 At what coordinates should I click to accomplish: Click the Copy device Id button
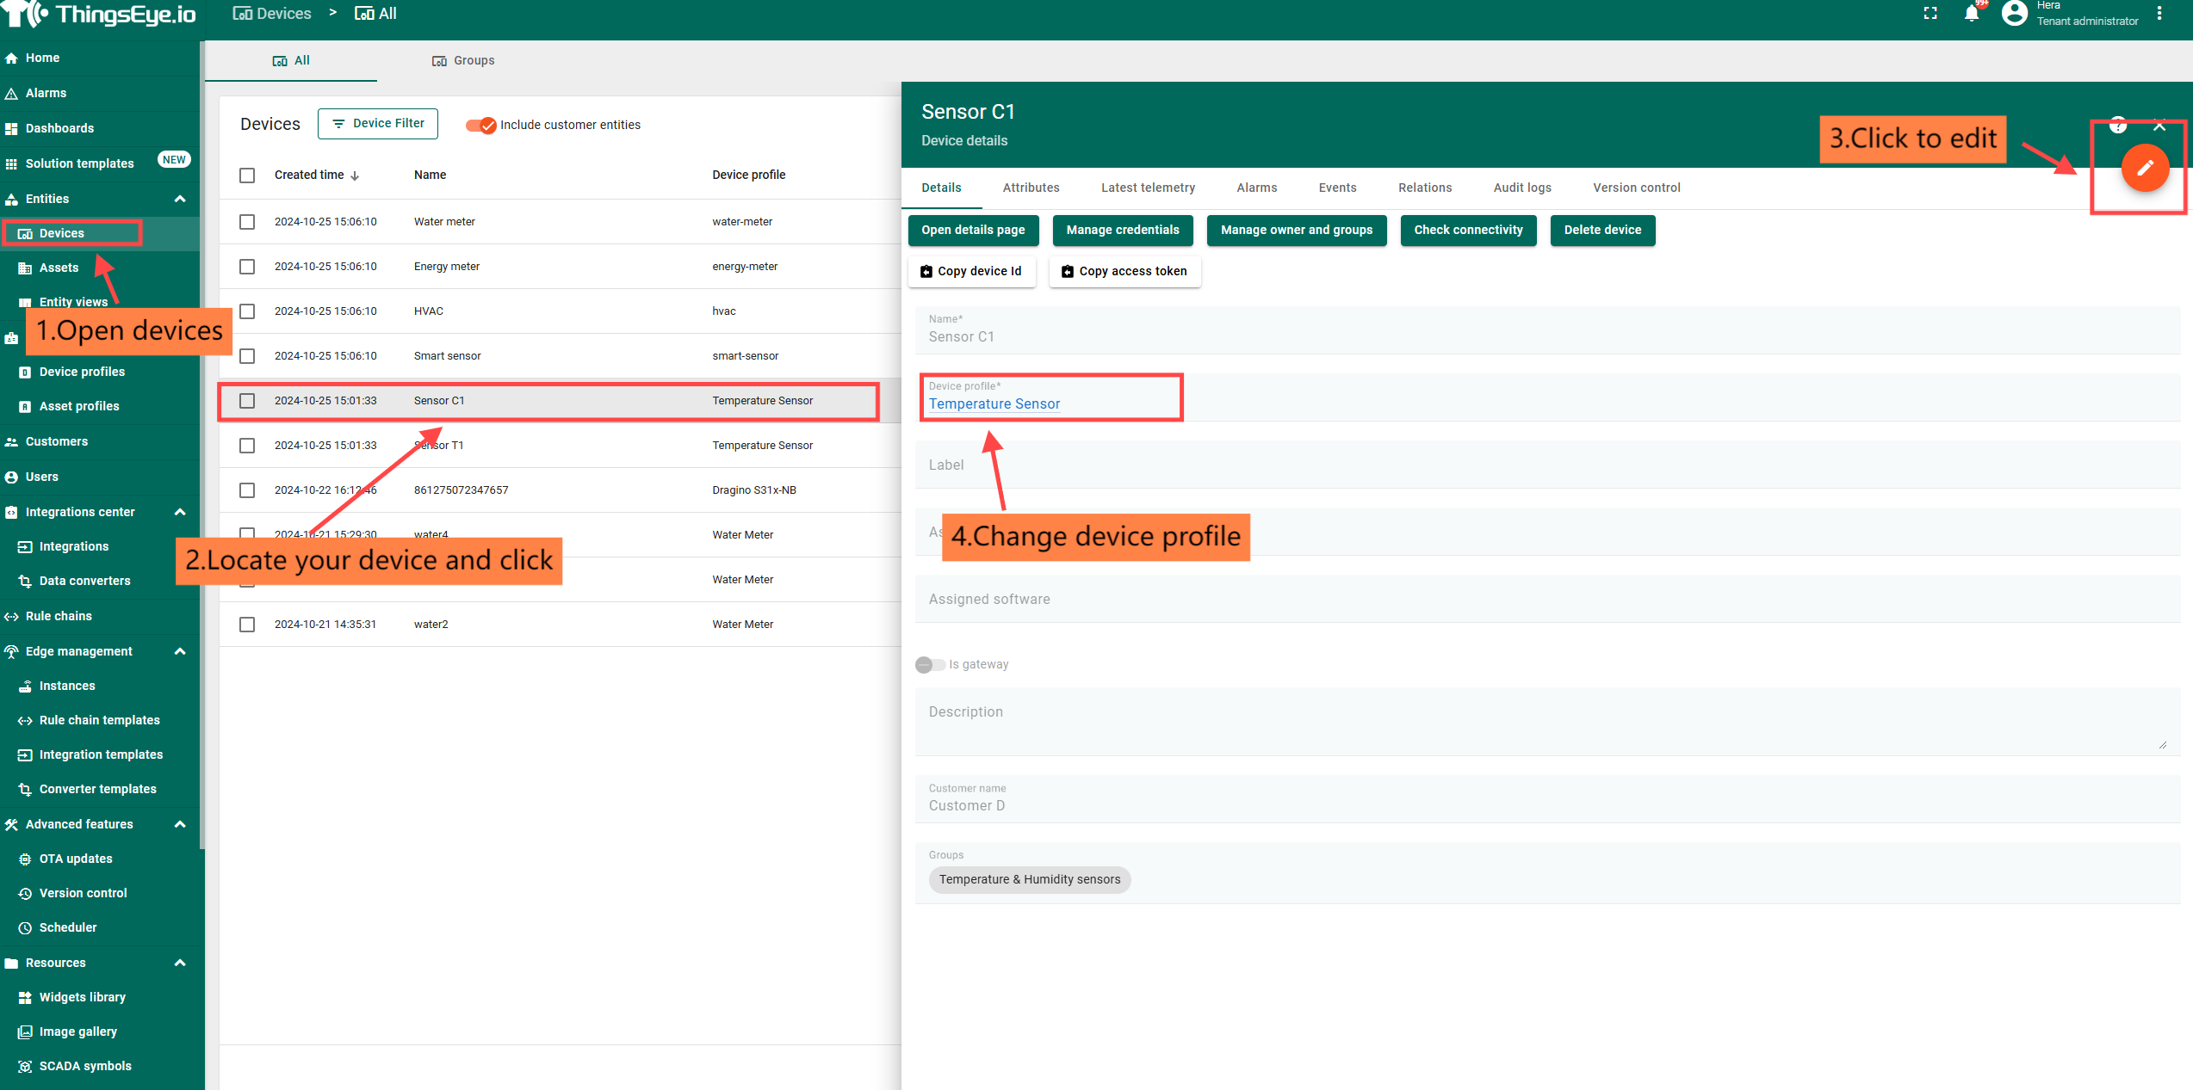tap(971, 271)
